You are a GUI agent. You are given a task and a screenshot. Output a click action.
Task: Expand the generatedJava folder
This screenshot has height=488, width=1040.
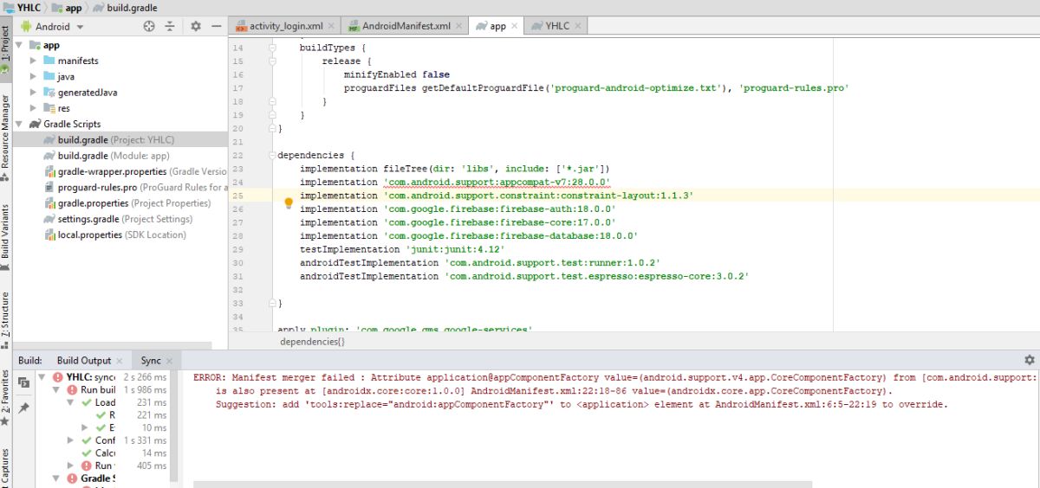coord(33,93)
